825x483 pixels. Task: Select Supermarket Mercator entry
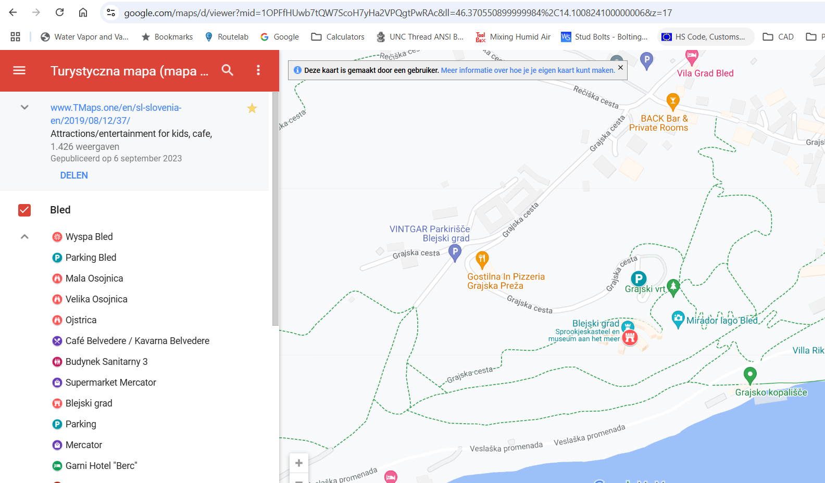click(110, 383)
